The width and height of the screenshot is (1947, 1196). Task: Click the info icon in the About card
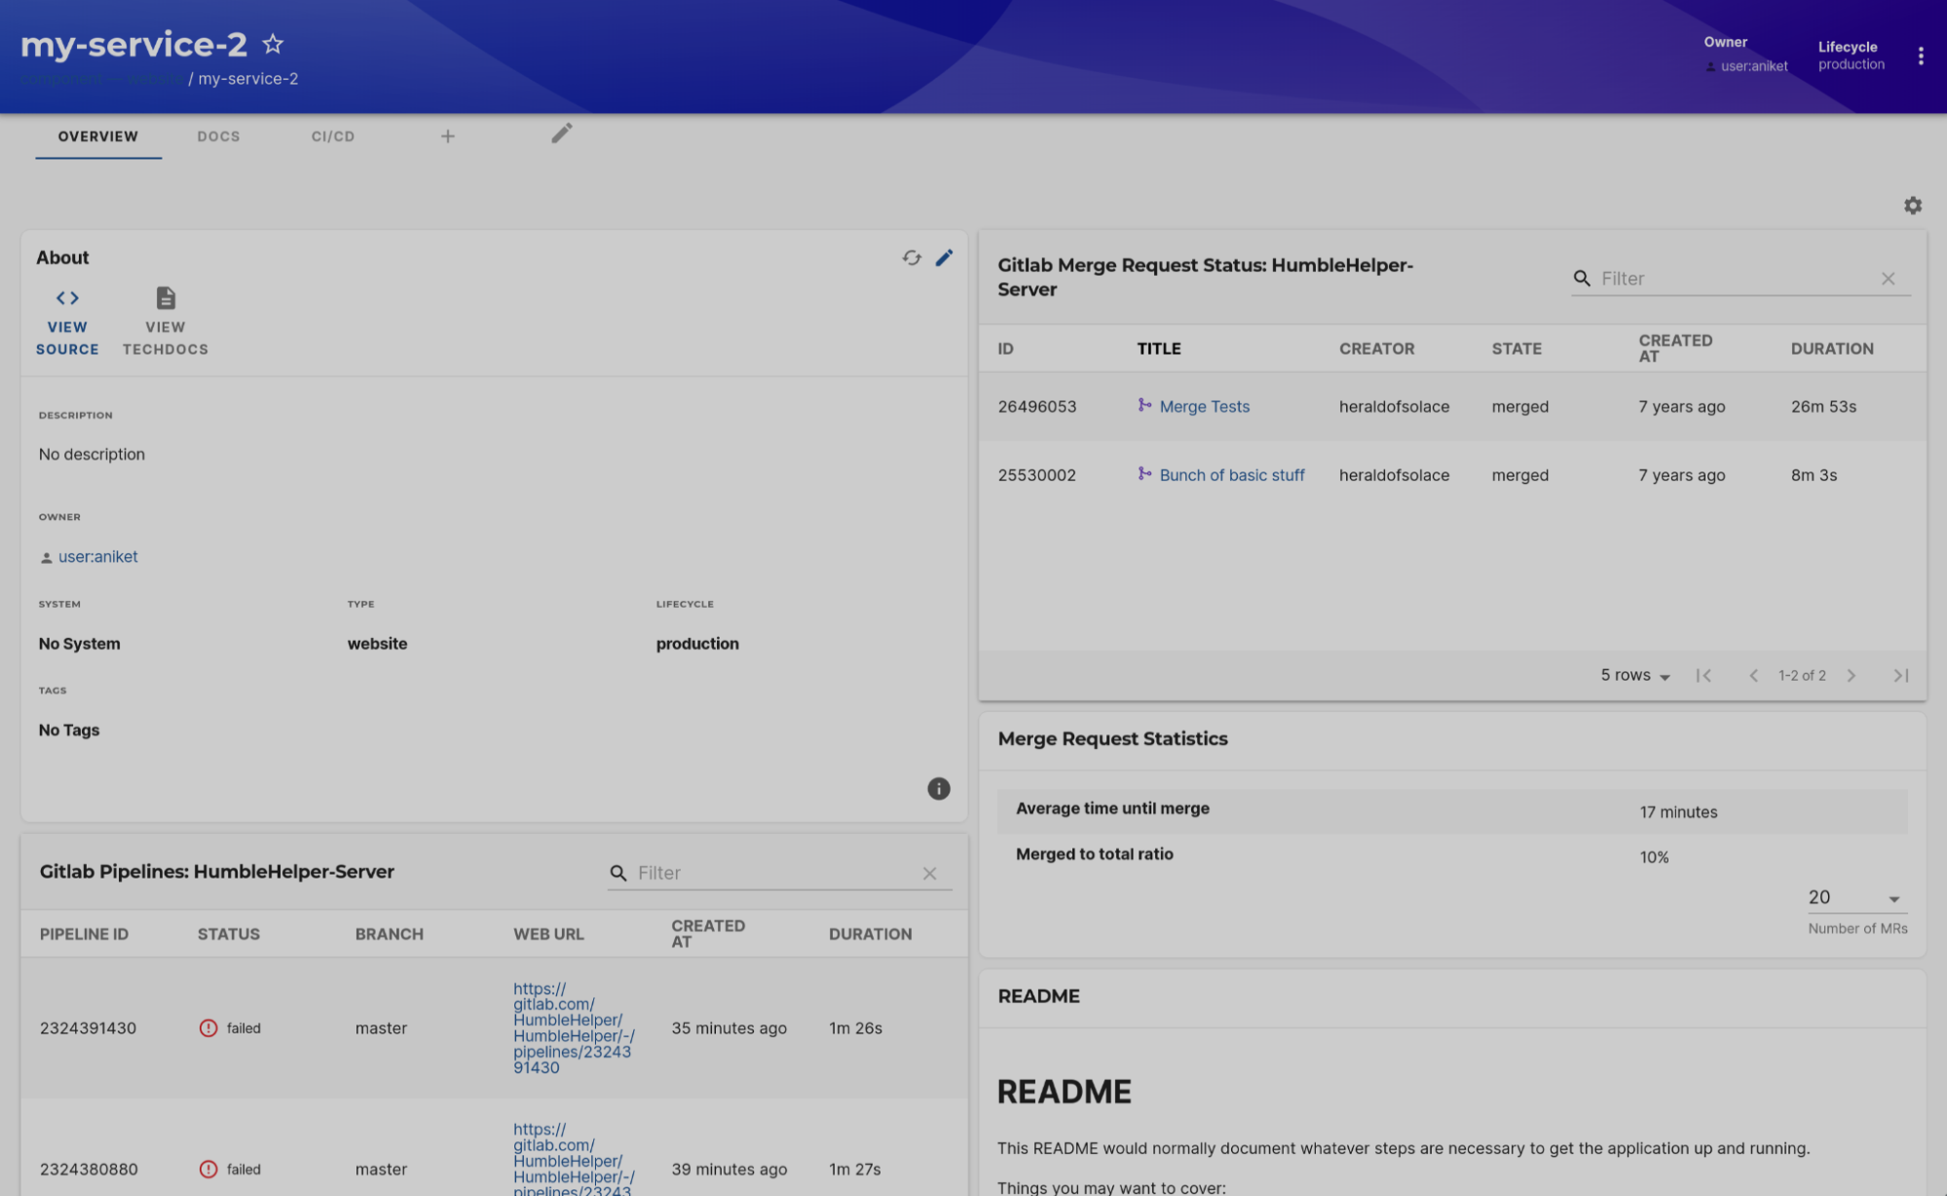938,789
